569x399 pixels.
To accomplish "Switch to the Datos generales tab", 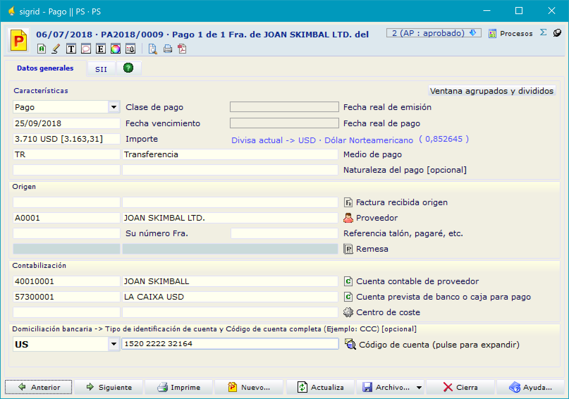I will (x=45, y=68).
